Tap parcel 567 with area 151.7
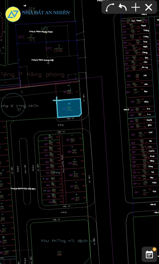The width and height of the screenshot is (159, 264). pos(72,140)
